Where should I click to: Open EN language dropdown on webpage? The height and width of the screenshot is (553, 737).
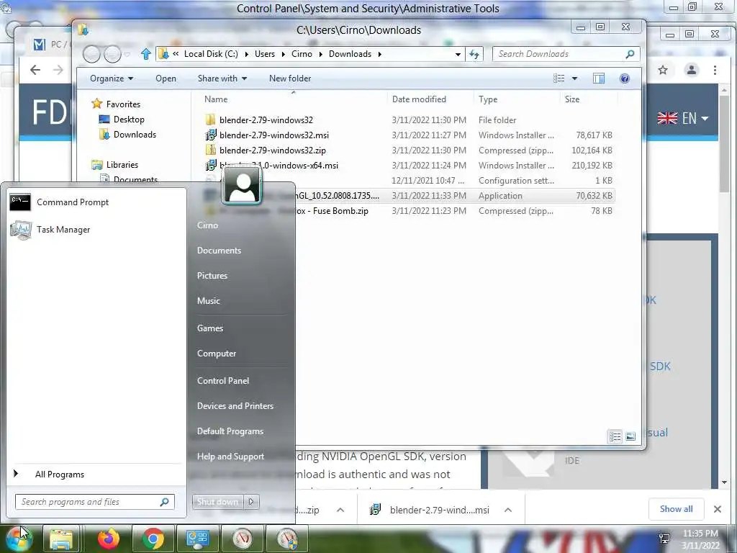point(683,118)
